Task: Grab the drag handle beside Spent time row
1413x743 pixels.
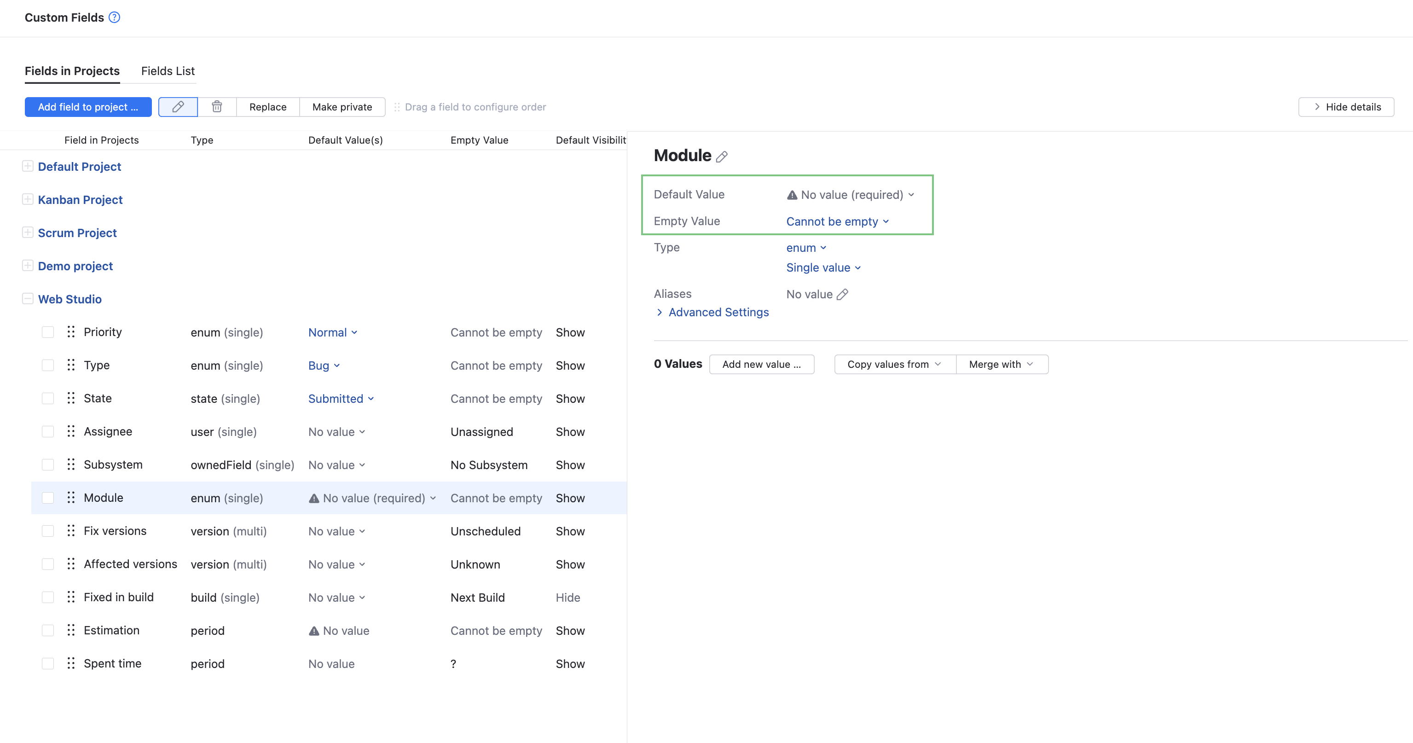Action: [71, 663]
